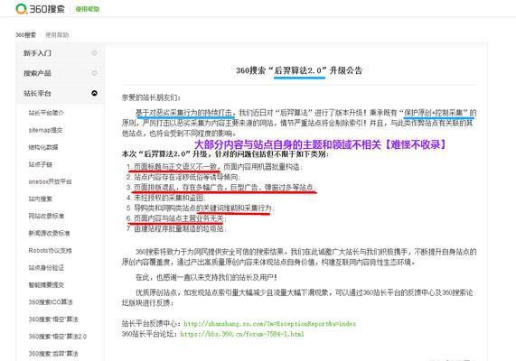Screen dimensions: 516x361
Task: Open 新闻源收录标准 in the sidebar
Action: click(x=49, y=233)
